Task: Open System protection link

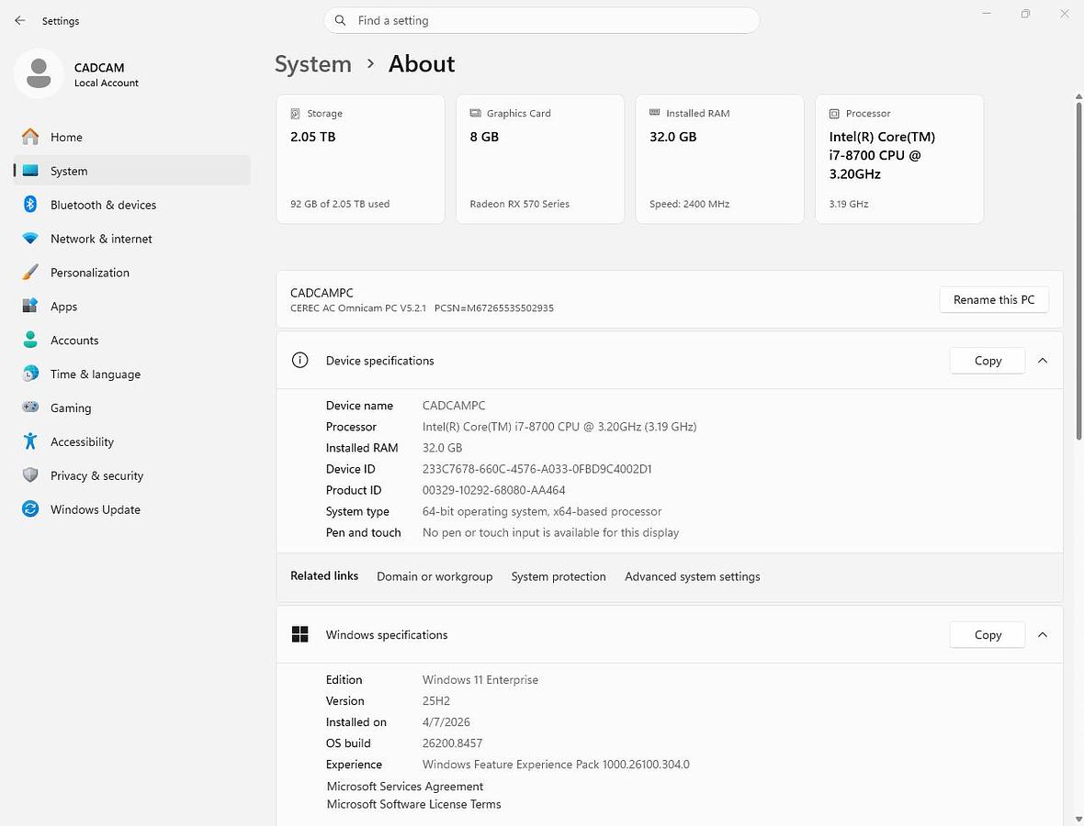Action: click(559, 576)
